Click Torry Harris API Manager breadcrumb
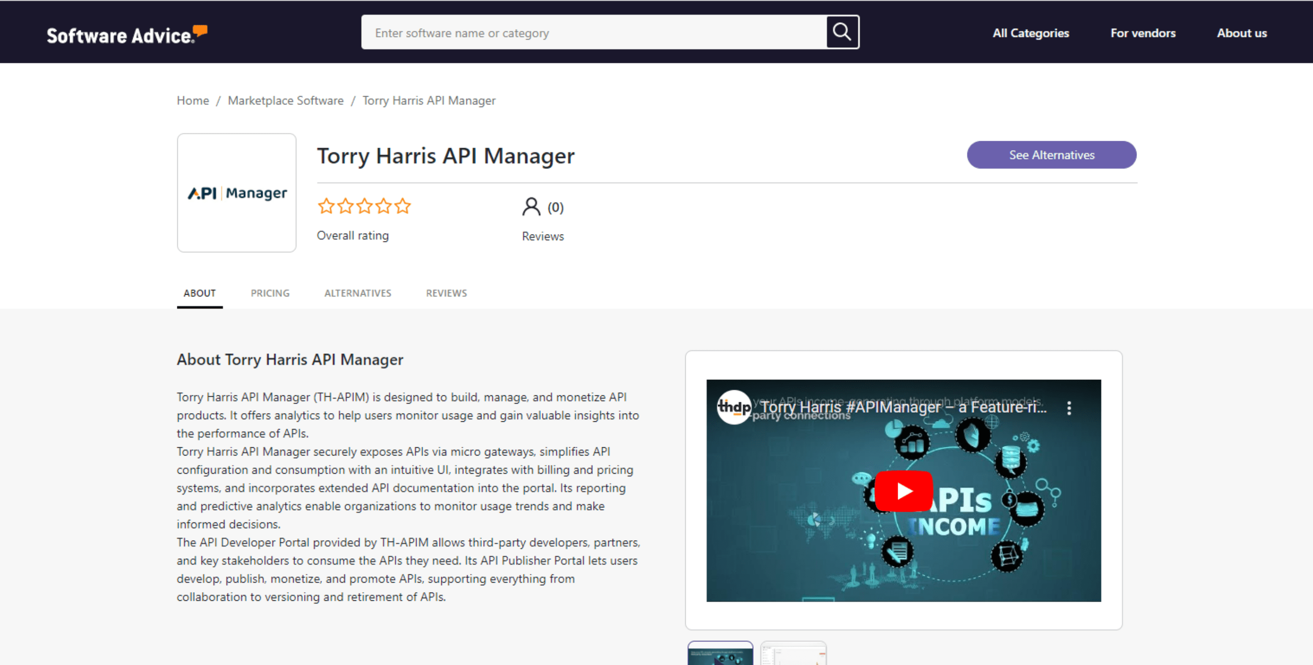This screenshot has height=665, width=1313. (429, 101)
